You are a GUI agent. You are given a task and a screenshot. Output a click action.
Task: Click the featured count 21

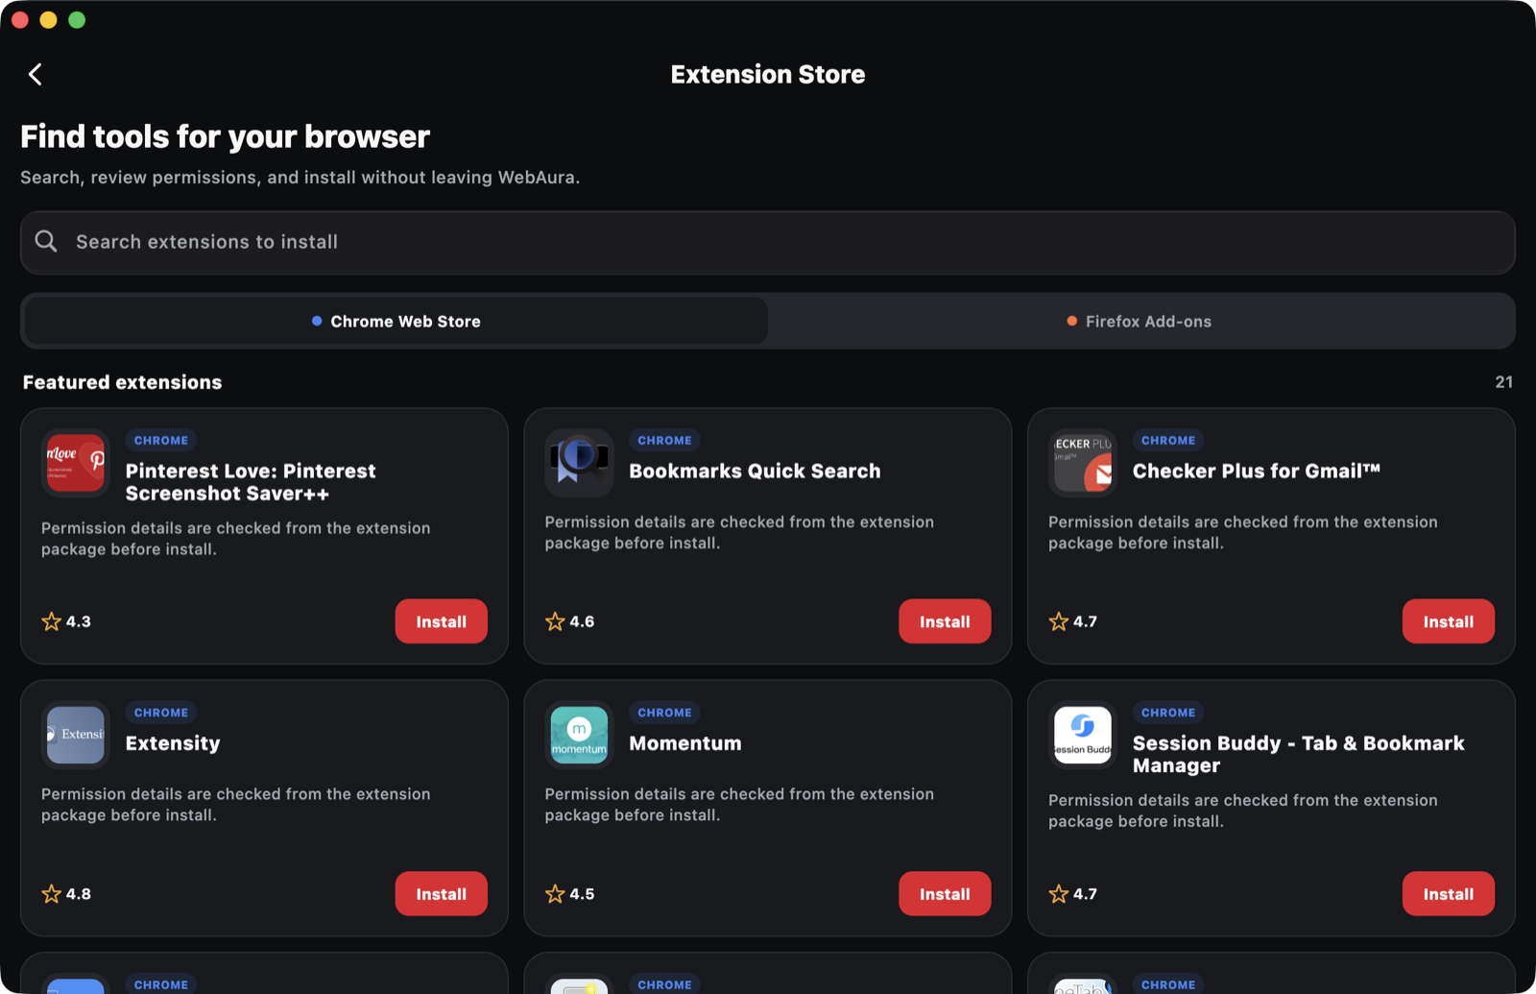pyautogui.click(x=1504, y=382)
